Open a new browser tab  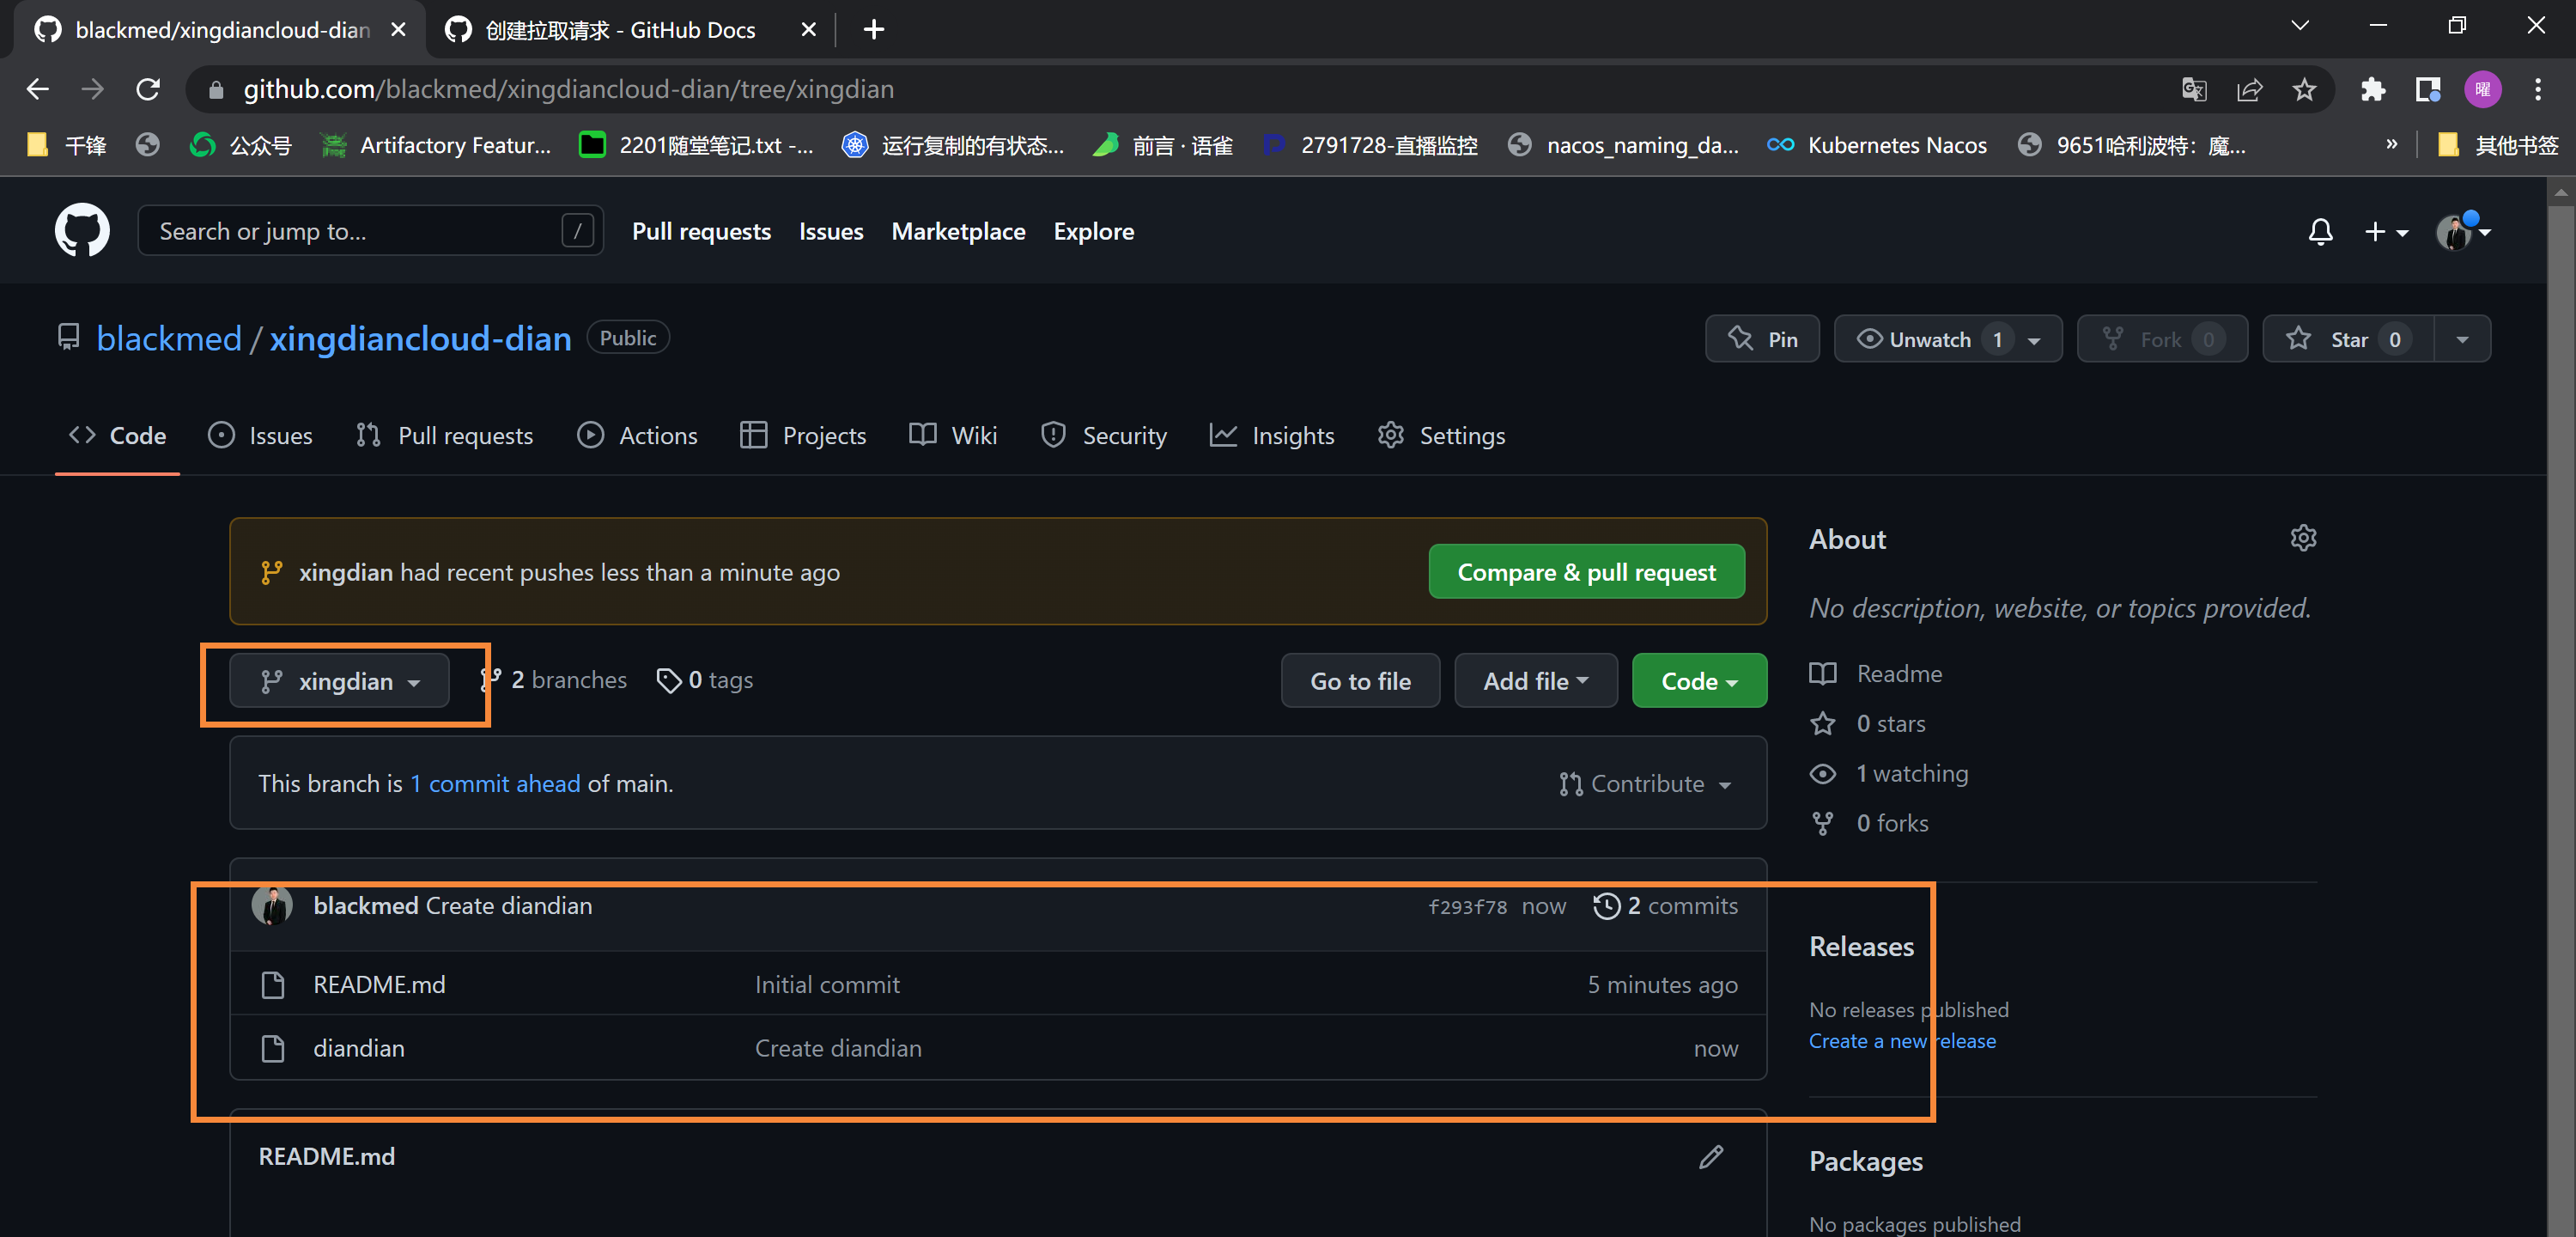873,29
